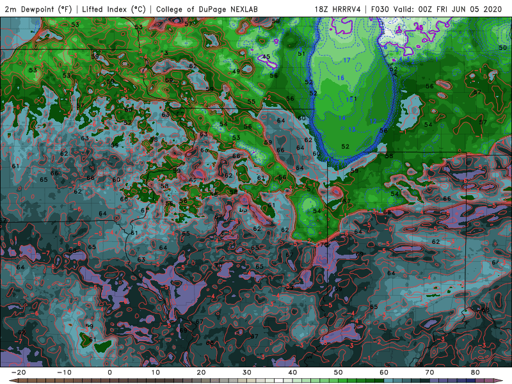This screenshot has height=384, width=512.
Task: Click the blue 13 lifted index contour label
Action: coord(351,129)
